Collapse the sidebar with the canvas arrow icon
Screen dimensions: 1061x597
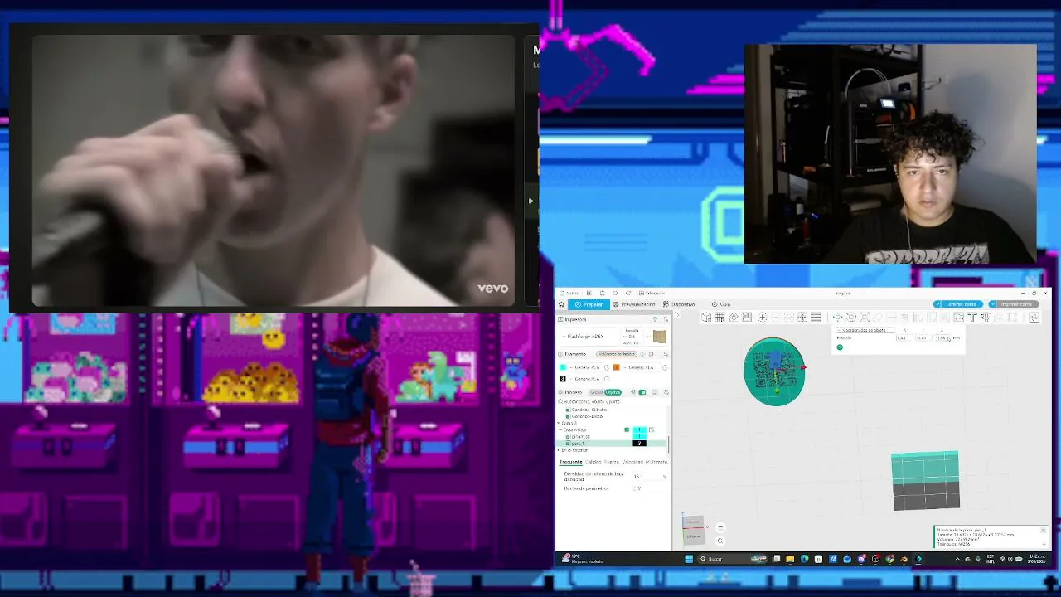[x=676, y=314]
